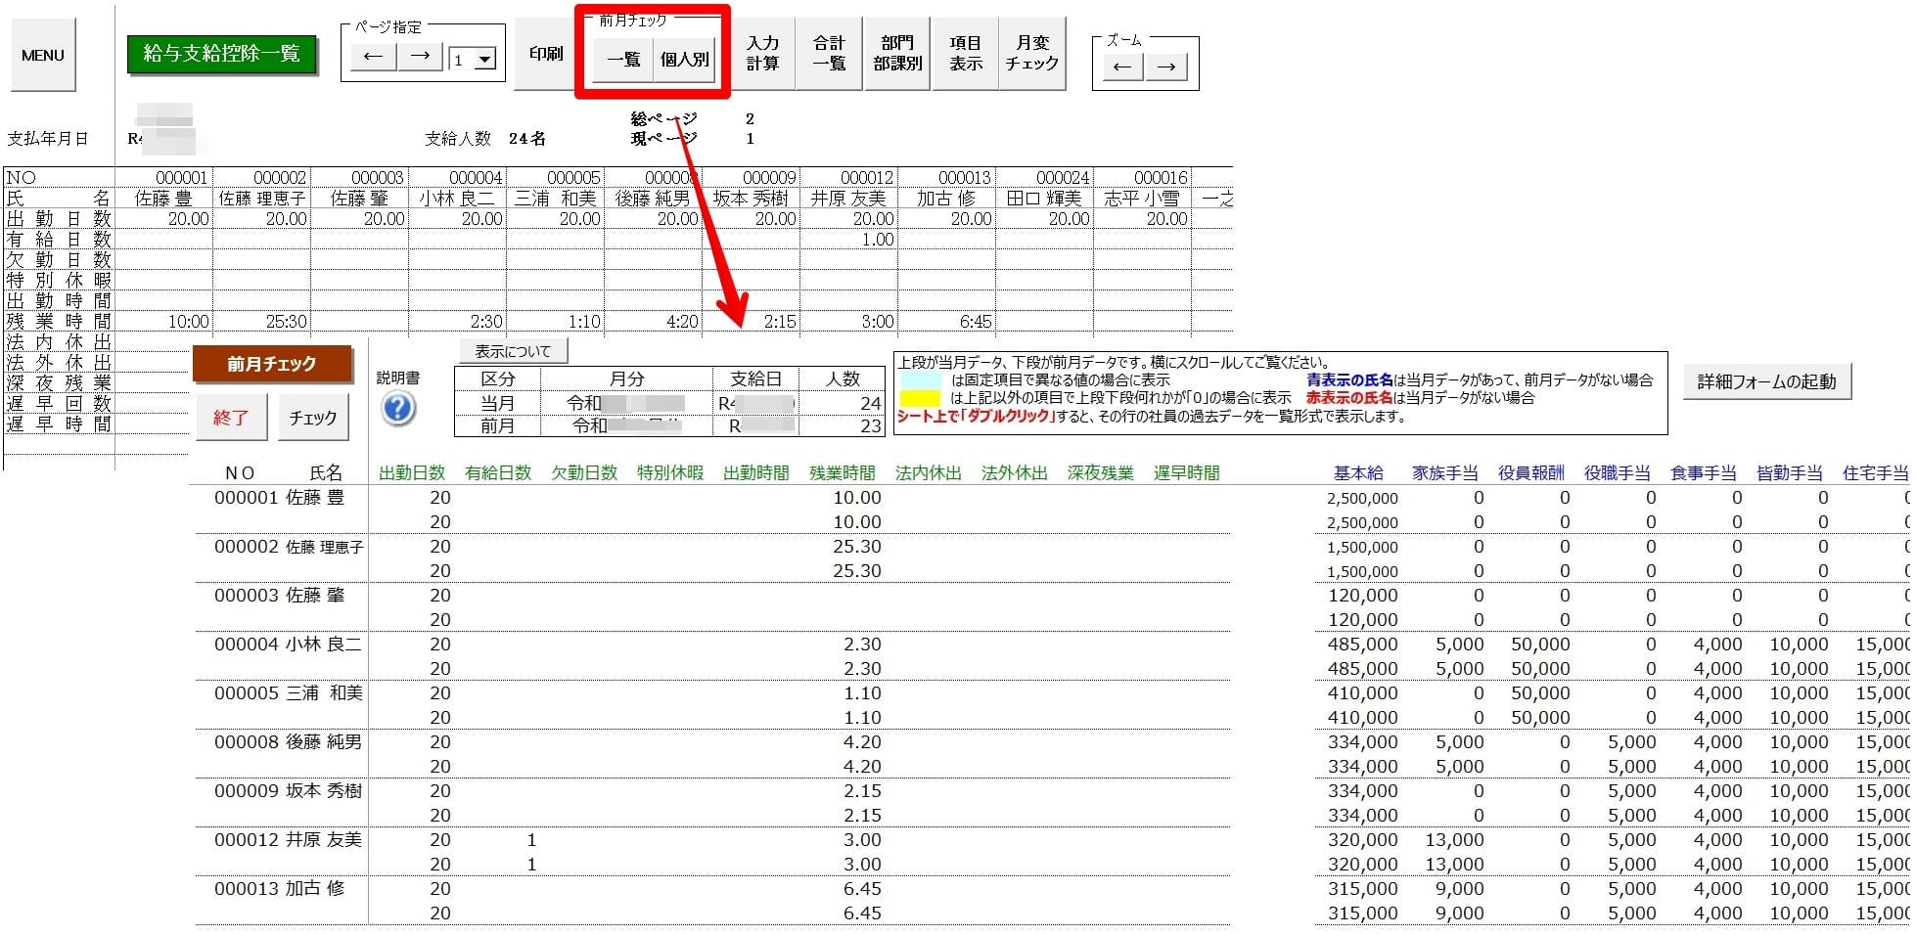Zoom in using right zoom arrow

(x=1165, y=67)
